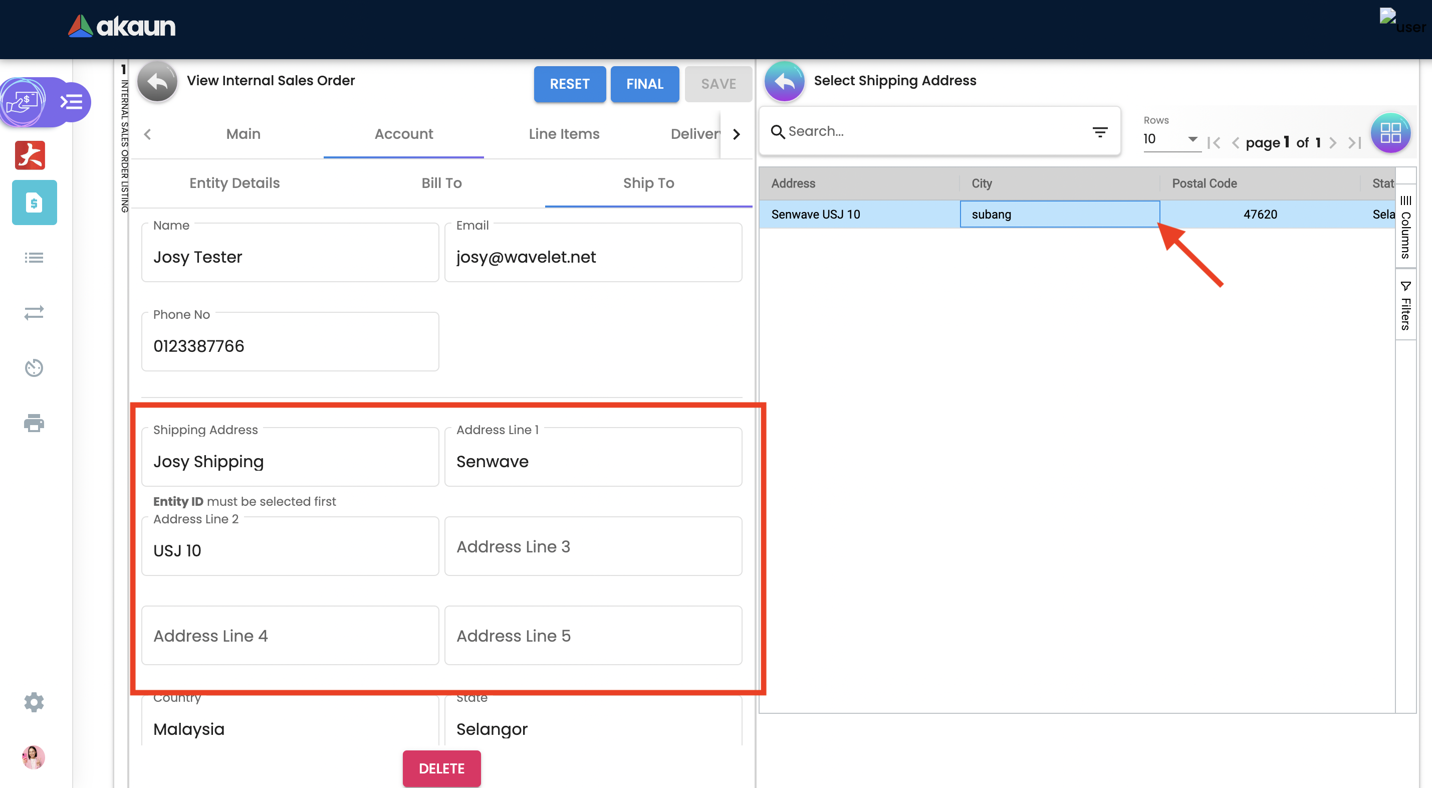Image resolution: width=1432 pixels, height=788 pixels.
Task: Click the back arrow in Select Shipping Address
Action: pyautogui.click(x=784, y=81)
